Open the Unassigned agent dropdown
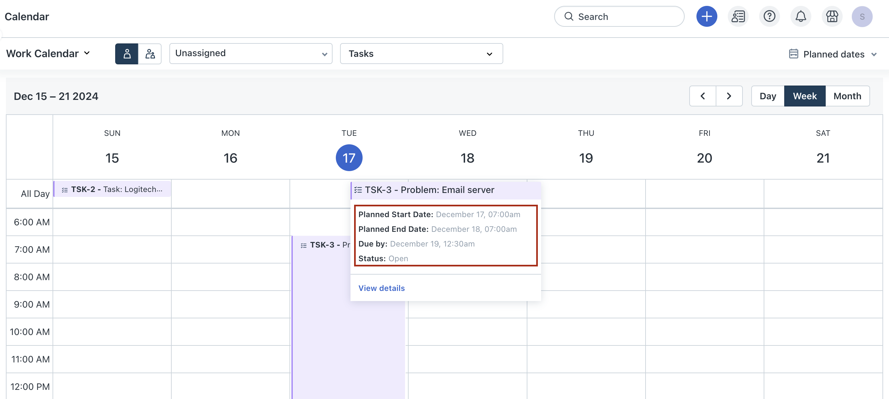The image size is (889, 399). pyautogui.click(x=251, y=54)
